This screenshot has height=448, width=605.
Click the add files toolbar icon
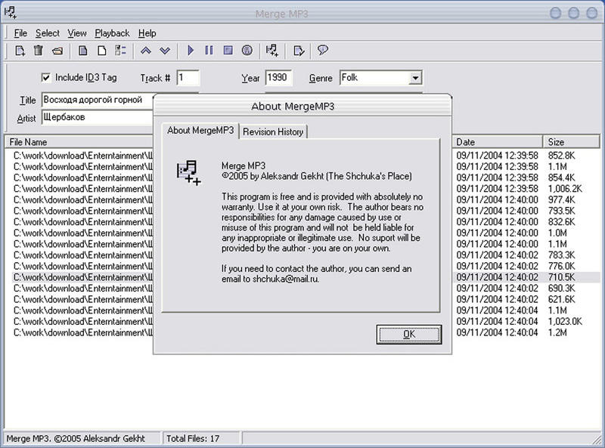pos(20,51)
